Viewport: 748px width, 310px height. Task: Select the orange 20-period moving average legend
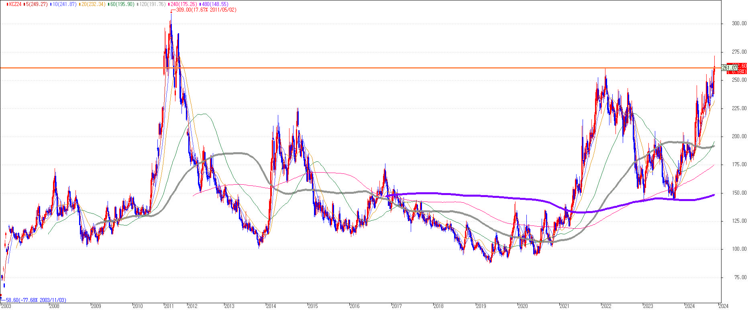(x=94, y=4)
